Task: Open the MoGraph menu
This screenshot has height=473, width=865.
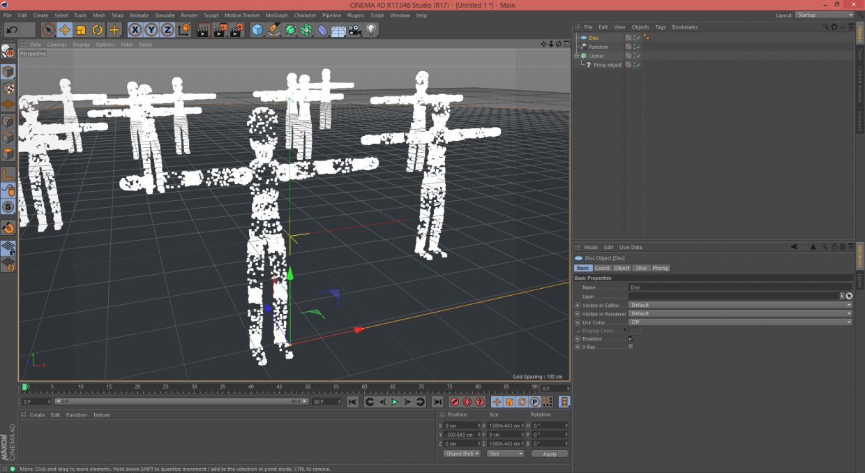Action: coord(276,15)
